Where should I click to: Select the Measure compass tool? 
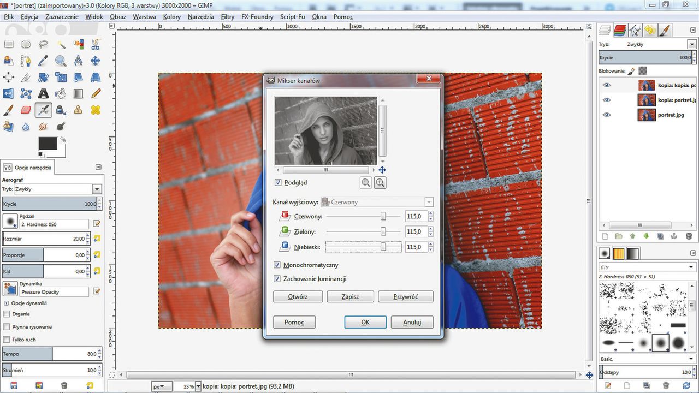point(78,61)
